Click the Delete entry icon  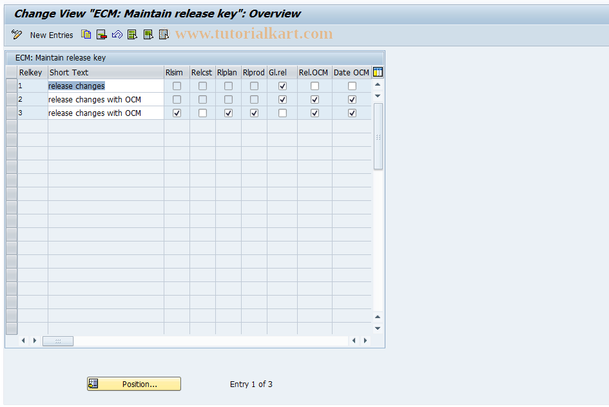[x=101, y=35]
